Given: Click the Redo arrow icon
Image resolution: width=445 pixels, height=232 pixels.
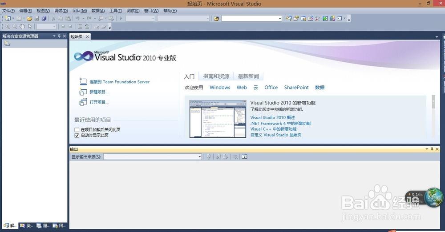Looking at the screenshot, I should coord(89,18).
